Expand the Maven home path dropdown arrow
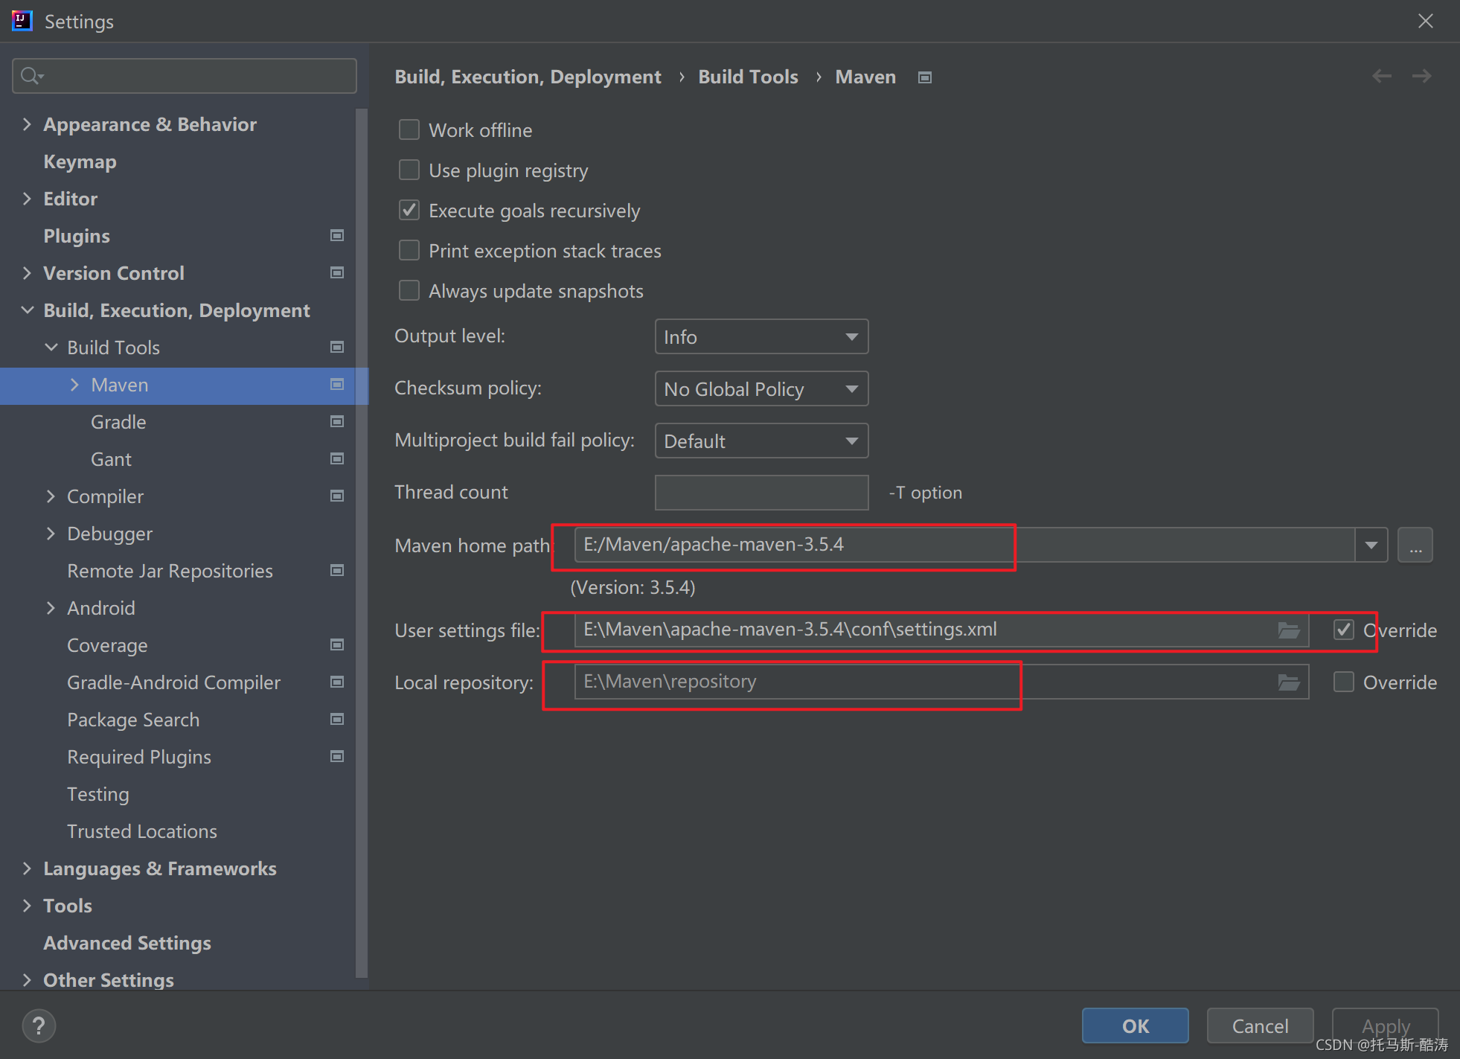The image size is (1460, 1059). tap(1371, 546)
